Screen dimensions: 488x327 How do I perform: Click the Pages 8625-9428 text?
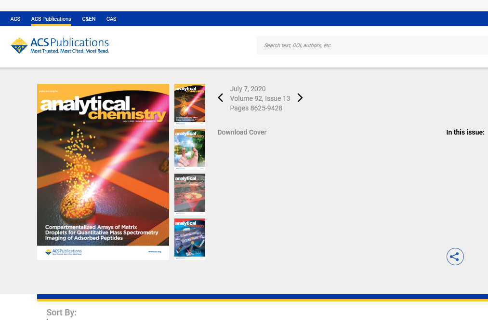(256, 108)
